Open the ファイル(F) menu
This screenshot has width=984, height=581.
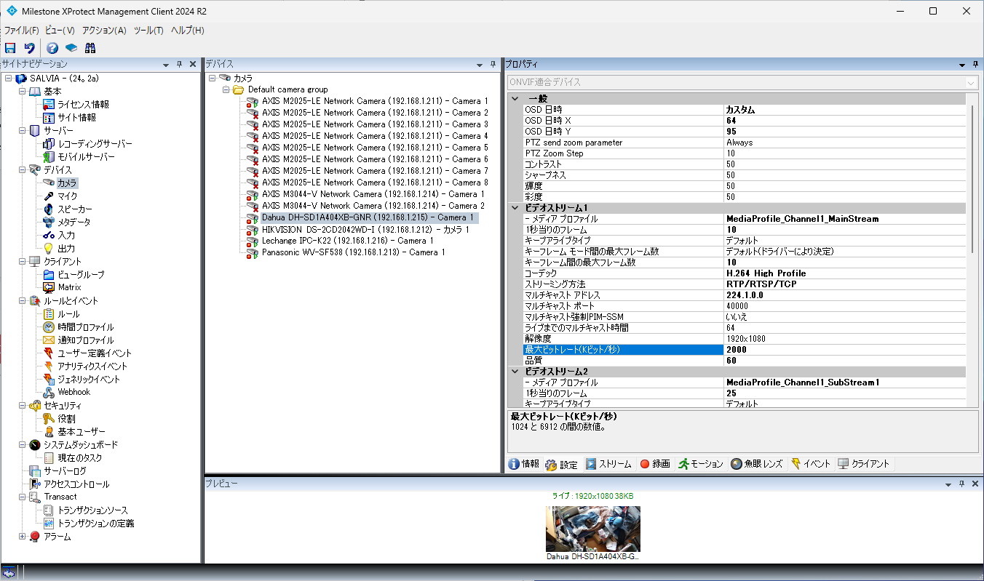(x=21, y=31)
